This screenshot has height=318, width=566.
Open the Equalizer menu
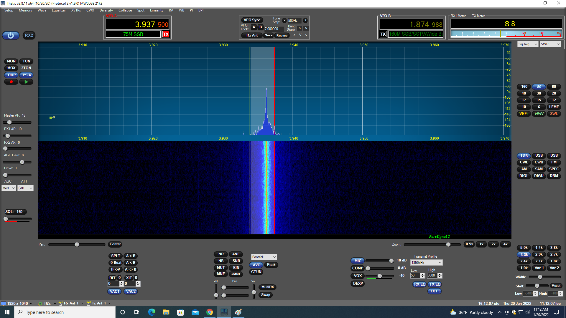59,10
